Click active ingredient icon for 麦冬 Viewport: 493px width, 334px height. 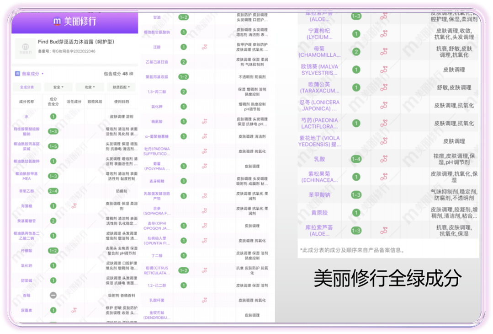[204, 226]
